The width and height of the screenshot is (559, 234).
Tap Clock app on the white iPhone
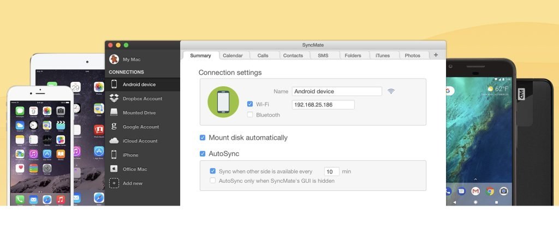[33, 125]
